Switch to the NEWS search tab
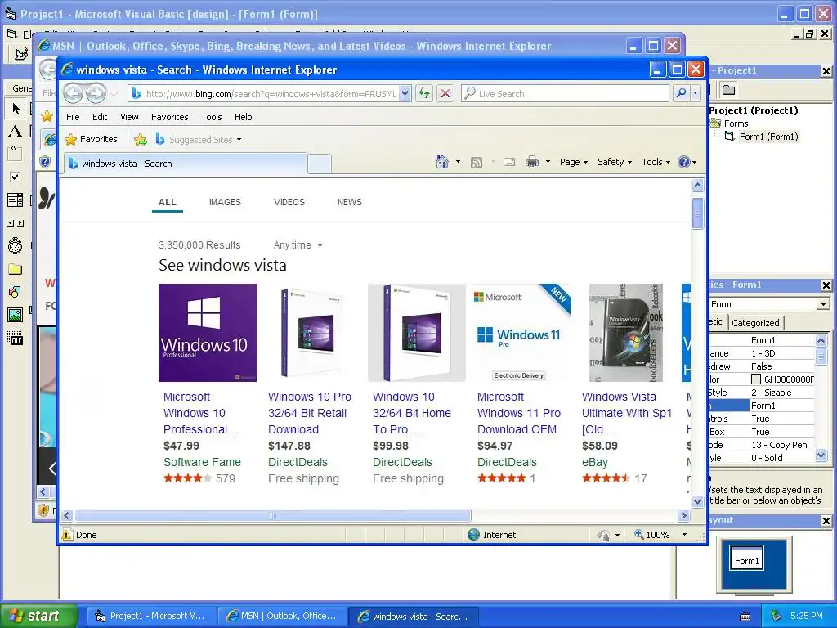837x628 pixels. [350, 202]
